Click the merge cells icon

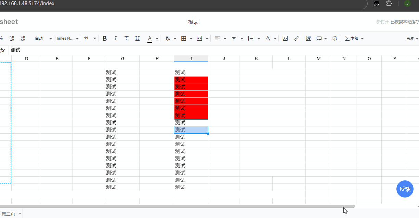point(200,39)
